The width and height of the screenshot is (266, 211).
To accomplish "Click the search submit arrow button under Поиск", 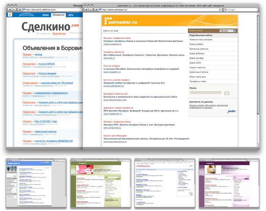I will (x=227, y=93).
